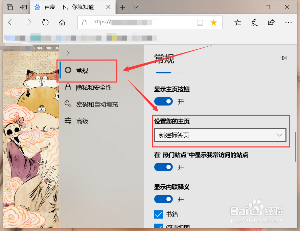Open the share page icon

[x=271, y=22]
